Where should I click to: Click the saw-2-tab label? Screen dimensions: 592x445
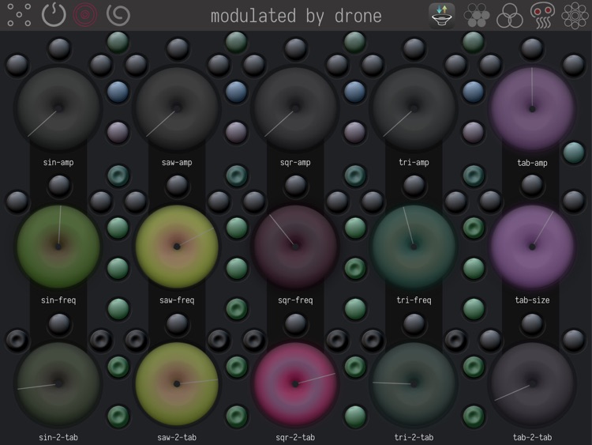tap(177, 437)
